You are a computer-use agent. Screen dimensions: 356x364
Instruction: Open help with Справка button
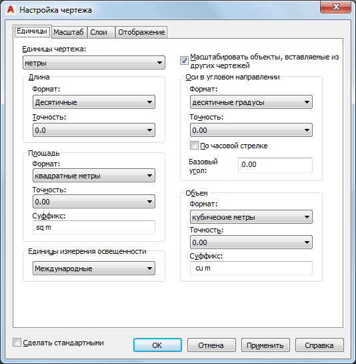(319, 345)
